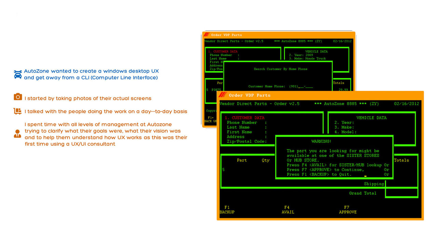
Task: Click the orange hand truck boxes icon
Action: [17, 111]
